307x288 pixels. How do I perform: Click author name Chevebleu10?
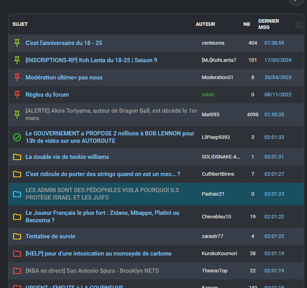point(216,217)
